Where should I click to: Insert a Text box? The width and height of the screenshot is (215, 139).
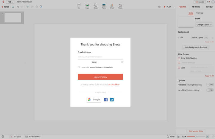pos(79,6)
